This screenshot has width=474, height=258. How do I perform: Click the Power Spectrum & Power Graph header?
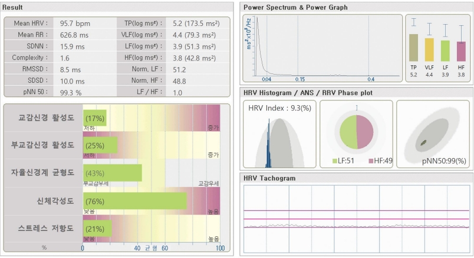(x=295, y=7)
